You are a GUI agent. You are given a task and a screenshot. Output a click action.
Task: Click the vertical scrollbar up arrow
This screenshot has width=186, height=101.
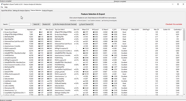(184, 29)
